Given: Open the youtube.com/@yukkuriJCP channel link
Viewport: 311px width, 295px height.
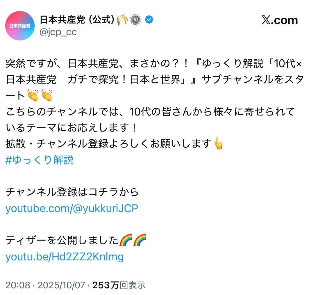Looking at the screenshot, I should coord(72,208).
